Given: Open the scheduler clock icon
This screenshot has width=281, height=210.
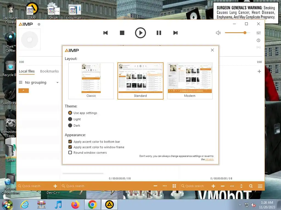Looking at the screenshot, I should 258,40.
